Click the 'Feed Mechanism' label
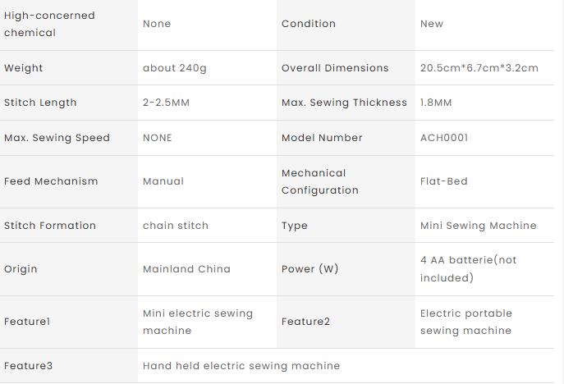564x384 pixels. [x=51, y=181]
